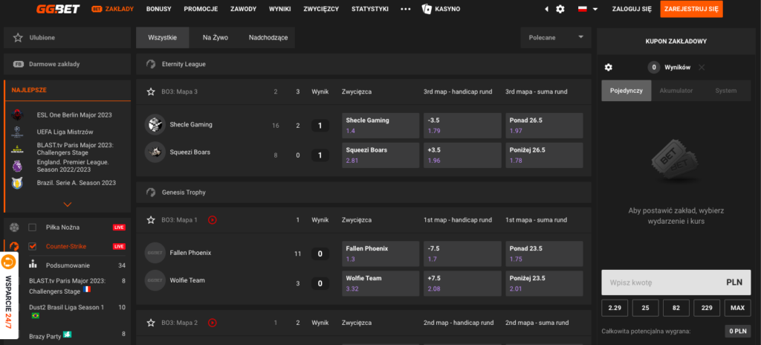Expand the Najlepsze list chevron
Image resolution: width=761 pixels, height=345 pixels.
coord(68,204)
